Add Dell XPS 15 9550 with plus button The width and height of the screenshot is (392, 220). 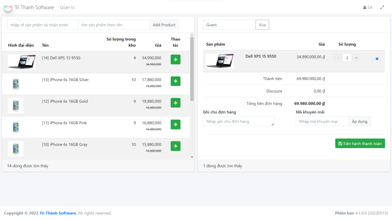coord(175,60)
